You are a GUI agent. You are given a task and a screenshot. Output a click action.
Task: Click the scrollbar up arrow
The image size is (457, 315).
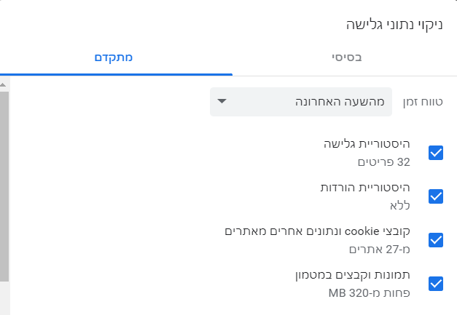coord(4,84)
